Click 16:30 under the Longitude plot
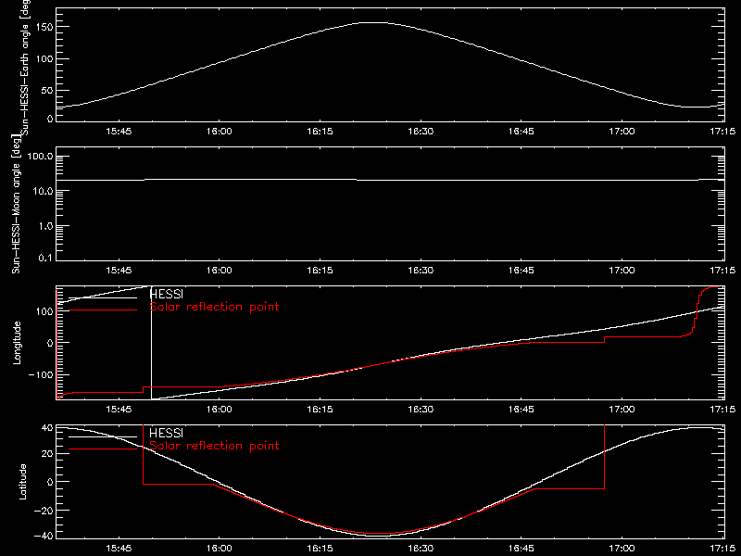Viewport: 741px width, 556px height. pyautogui.click(x=421, y=409)
